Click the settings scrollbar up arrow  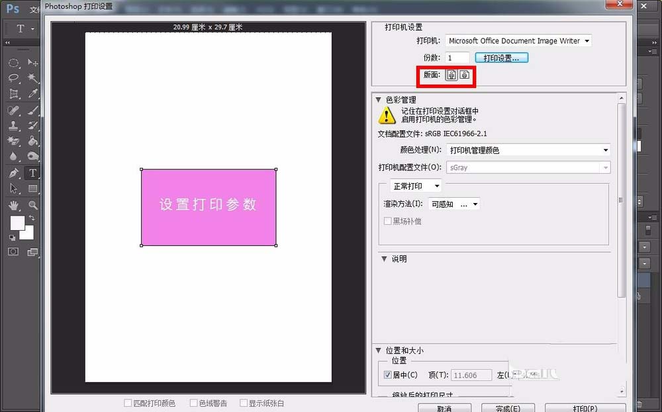click(x=621, y=99)
